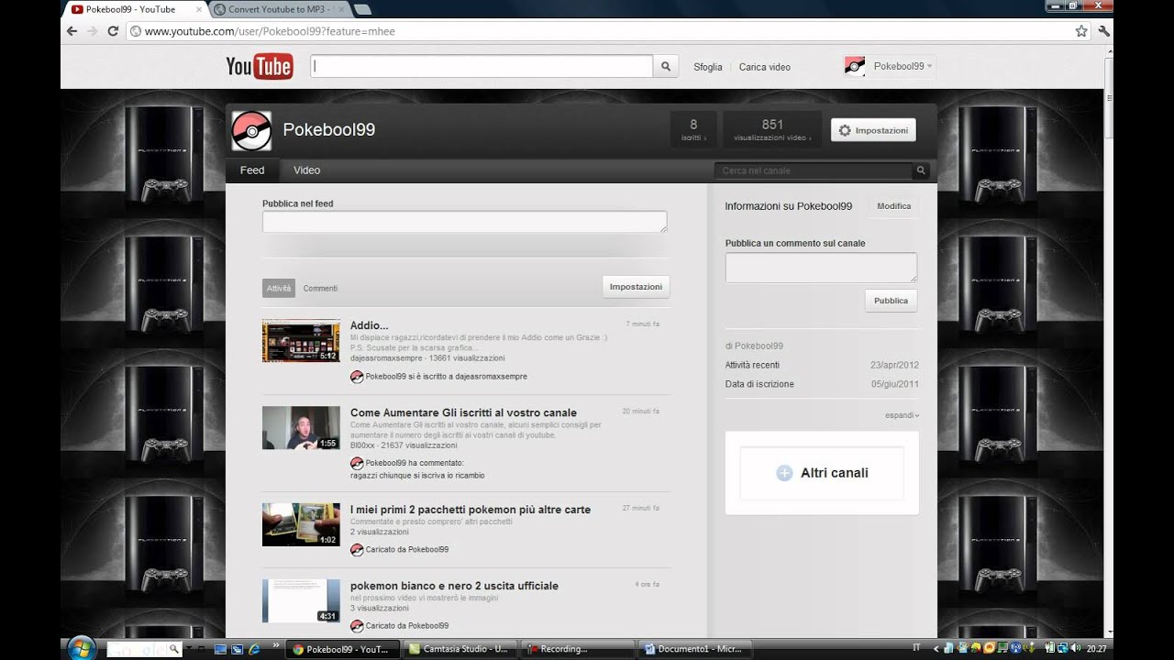Image resolution: width=1174 pixels, height=660 pixels.
Task: Click the small Pokeball avatar in top bar
Action: click(x=855, y=66)
